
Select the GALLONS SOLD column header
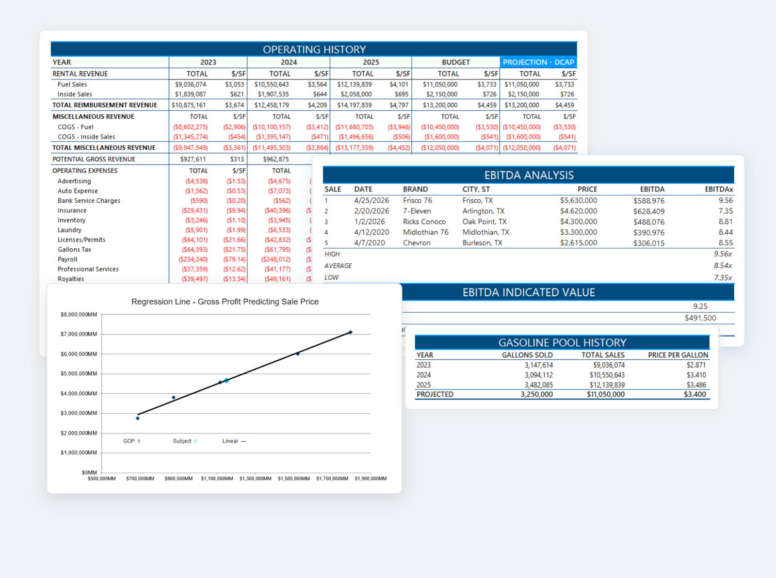click(527, 355)
